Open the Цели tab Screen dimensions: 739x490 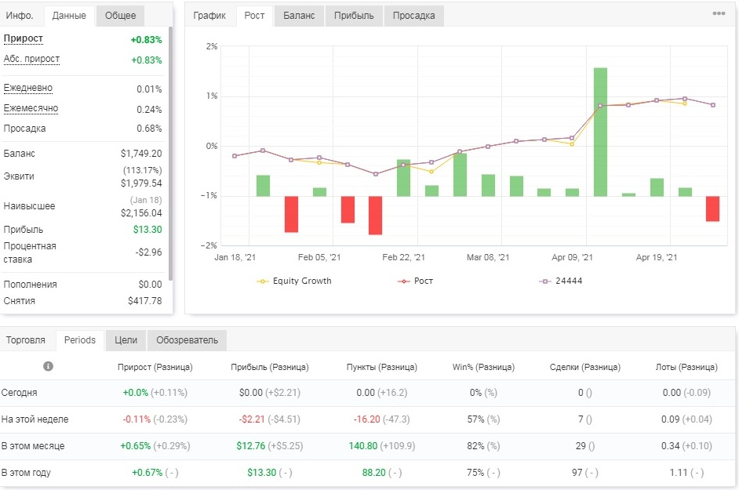pyautogui.click(x=126, y=340)
